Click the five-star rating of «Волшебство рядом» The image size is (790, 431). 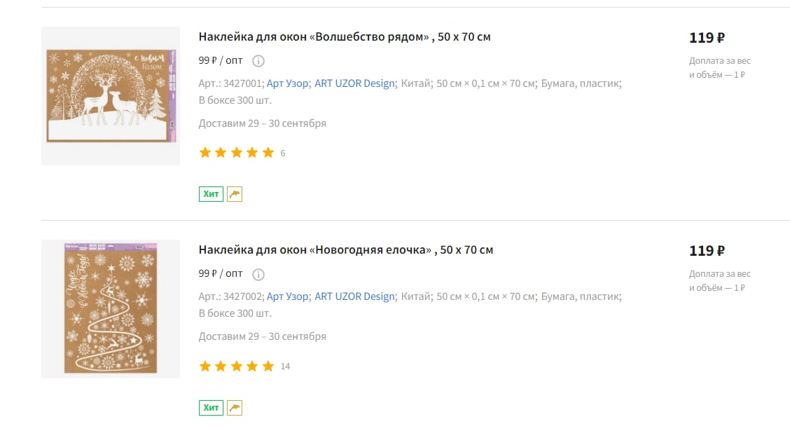point(236,152)
